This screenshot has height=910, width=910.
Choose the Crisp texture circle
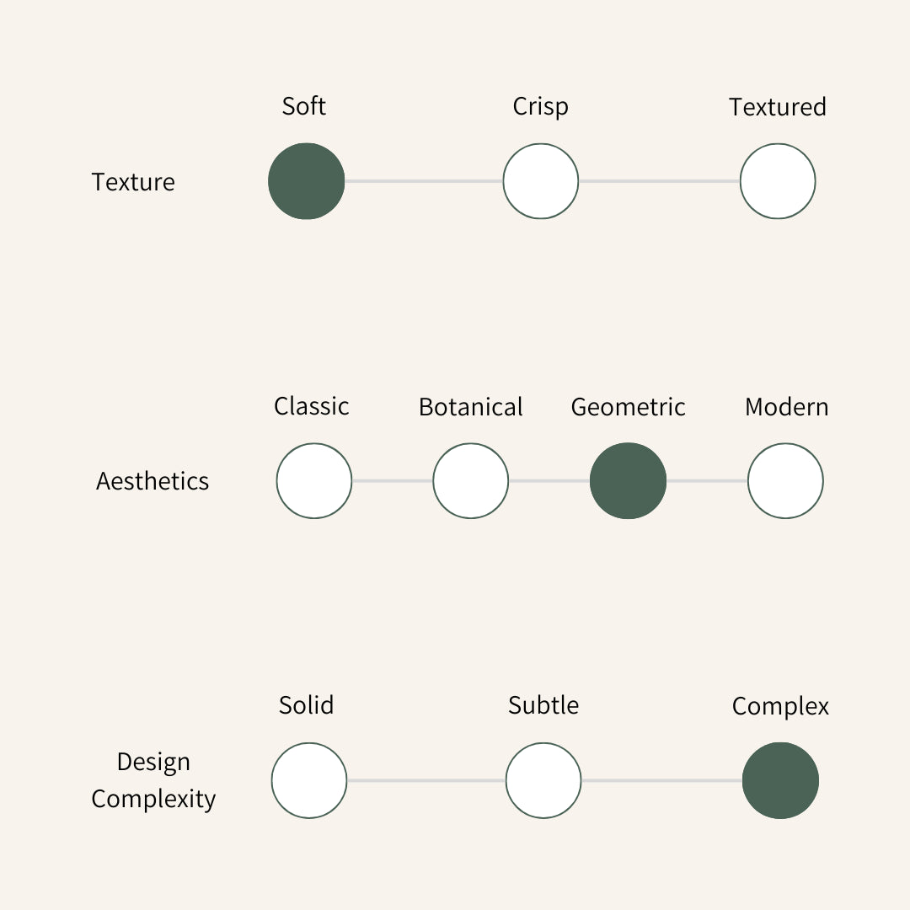tap(541, 181)
